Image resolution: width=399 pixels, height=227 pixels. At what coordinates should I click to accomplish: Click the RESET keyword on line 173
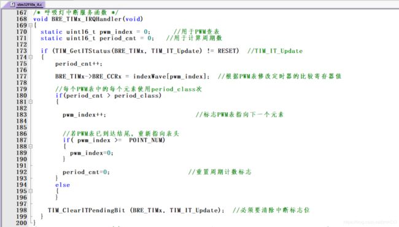point(227,51)
